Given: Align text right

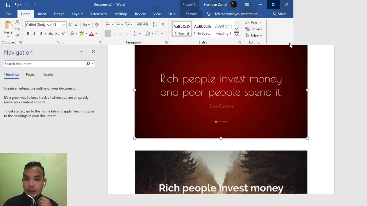Looking at the screenshot, I should 120,33.
